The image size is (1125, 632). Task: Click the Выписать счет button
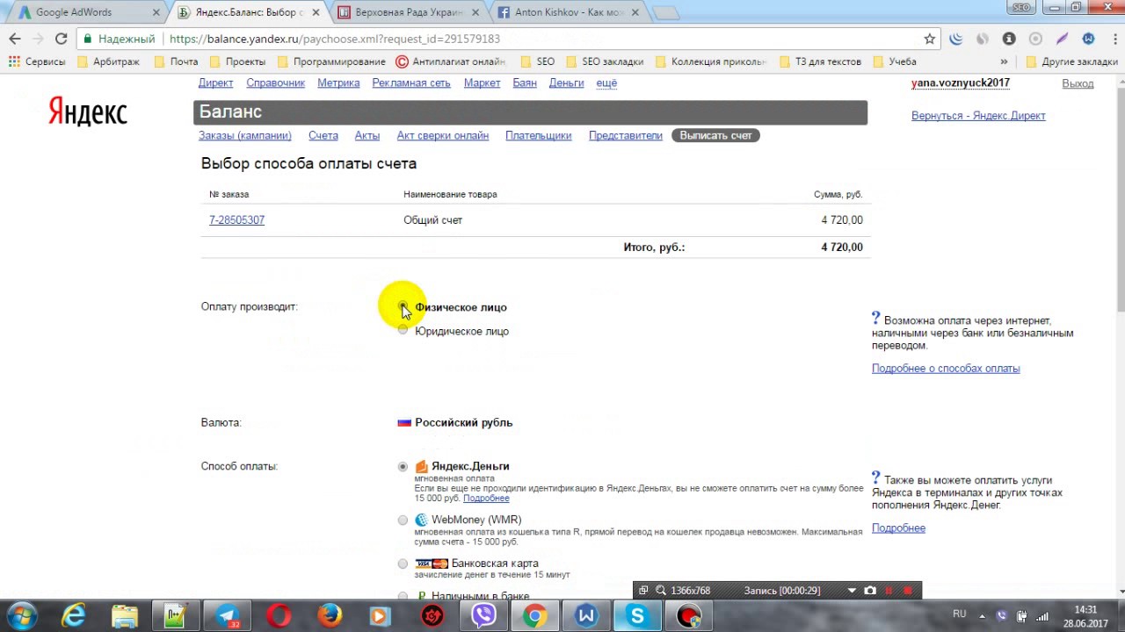click(x=715, y=135)
